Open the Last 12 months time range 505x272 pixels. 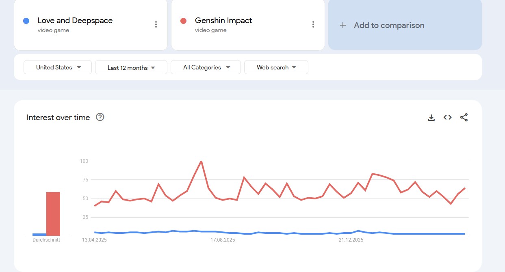(131, 68)
